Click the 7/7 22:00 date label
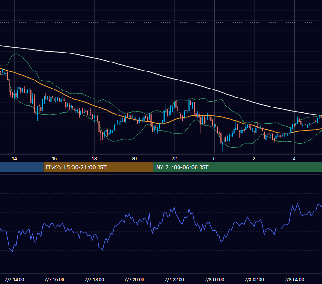 point(174,279)
